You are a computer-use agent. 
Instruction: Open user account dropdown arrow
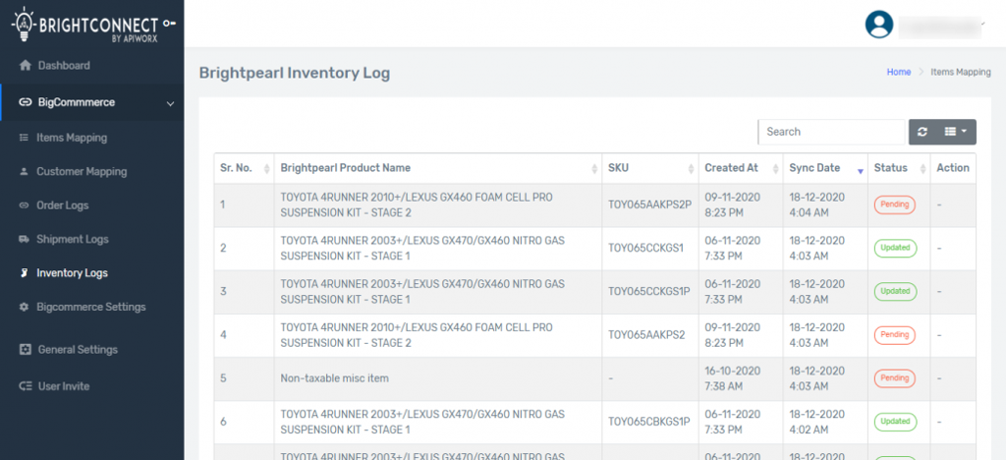(x=982, y=23)
